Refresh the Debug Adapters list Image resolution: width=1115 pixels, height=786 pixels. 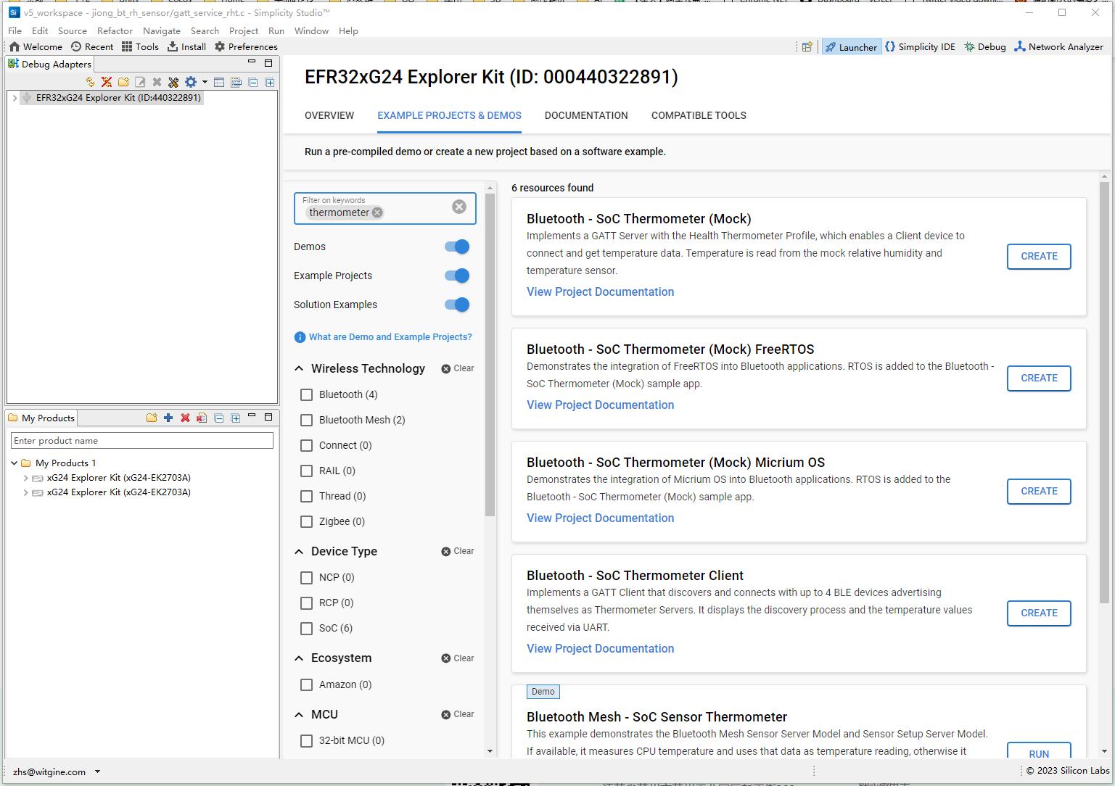click(x=90, y=82)
